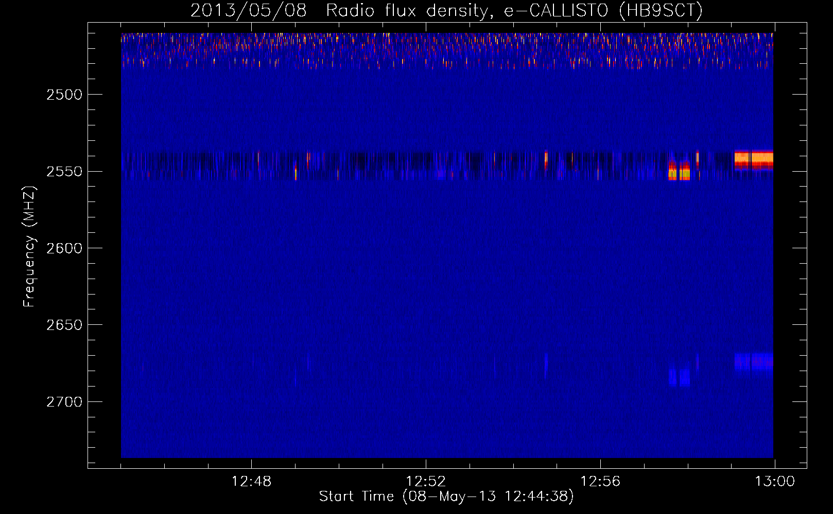Click the Frequency (MHZ) axis title
The image size is (833, 514).
click(x=30, y=247)
